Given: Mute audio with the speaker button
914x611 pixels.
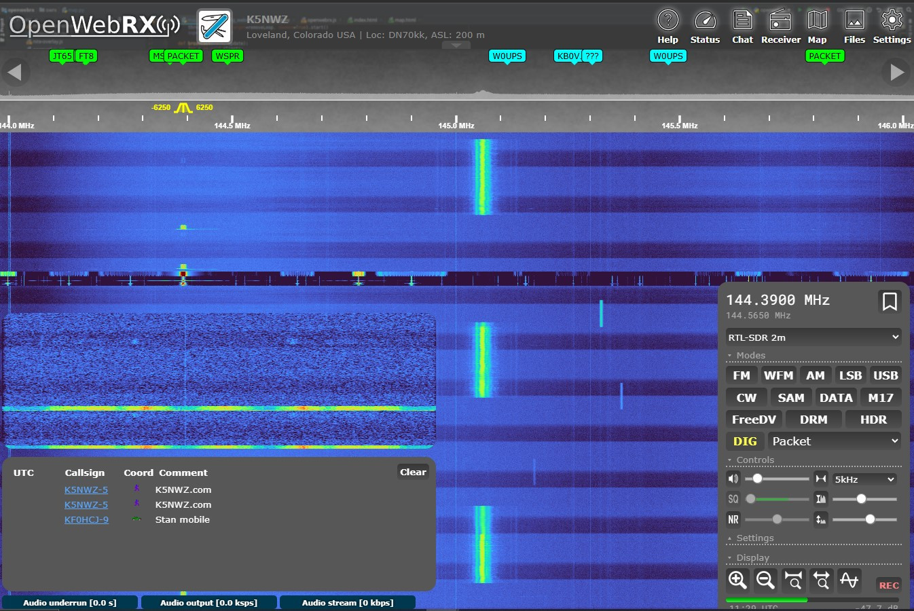Looking at the screenshot, I should pos(733,479).
